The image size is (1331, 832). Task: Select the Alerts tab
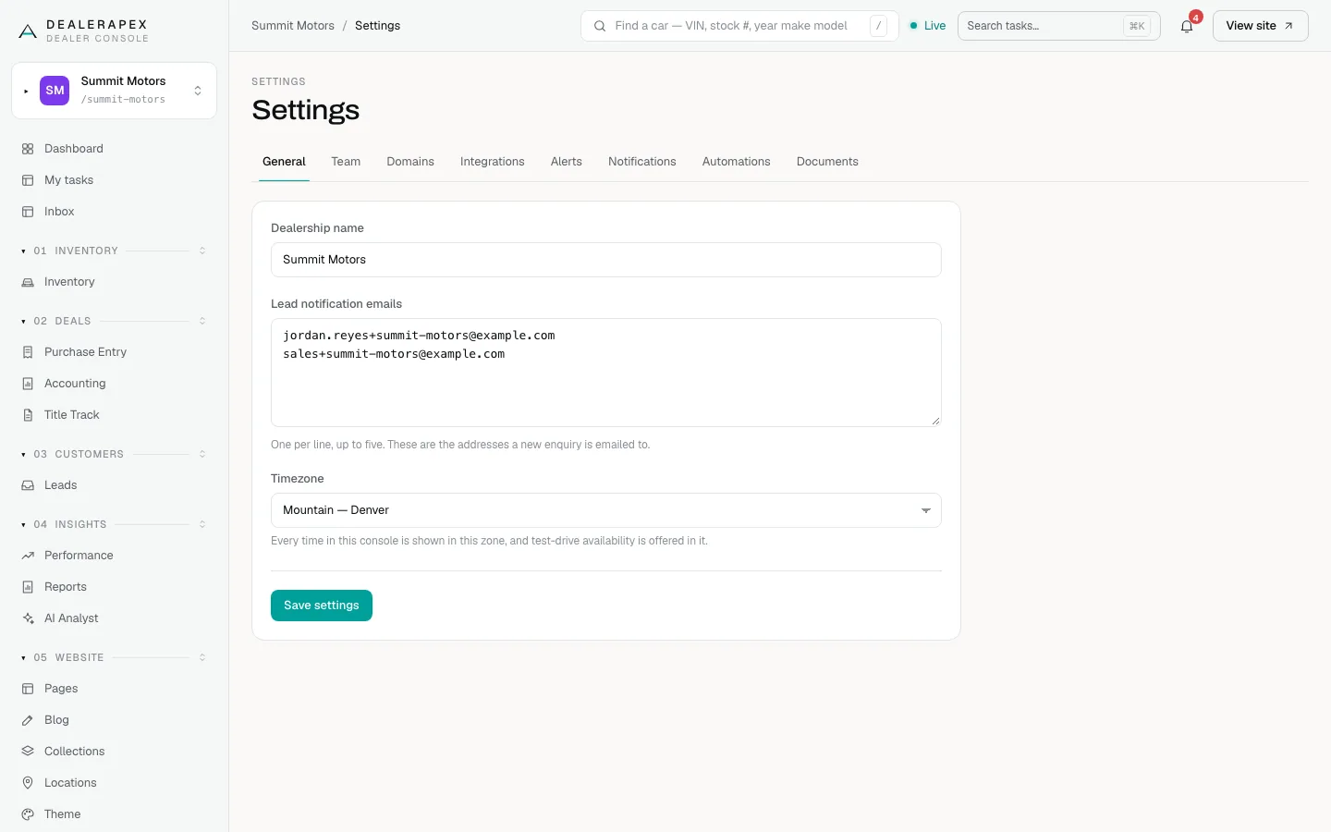567,162
